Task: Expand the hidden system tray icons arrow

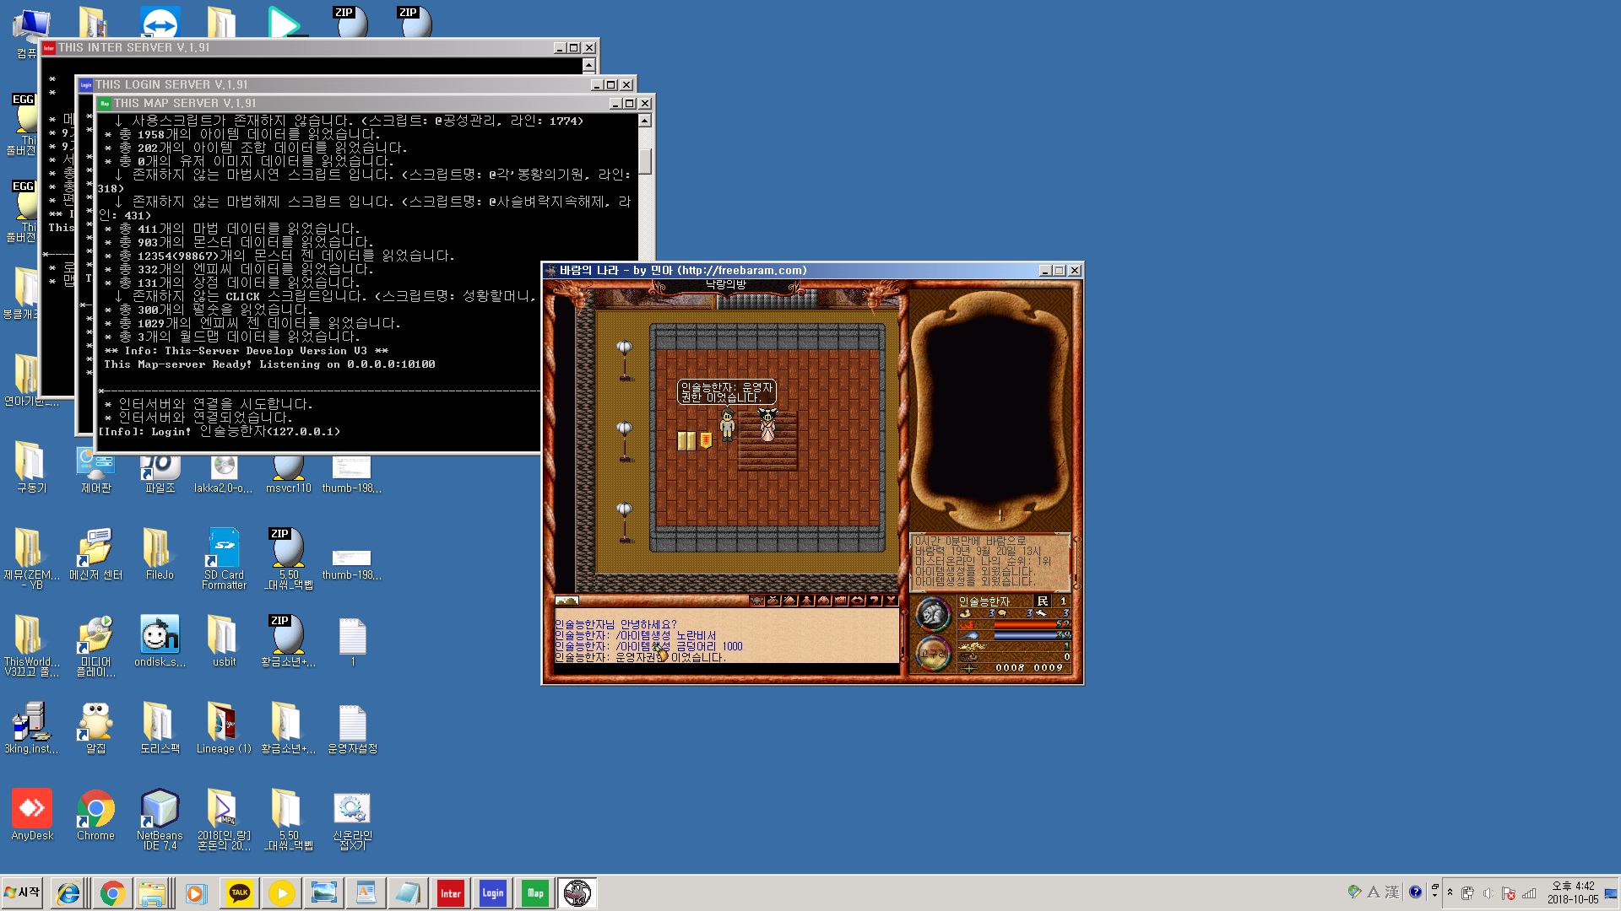Action: [1450, 892]
